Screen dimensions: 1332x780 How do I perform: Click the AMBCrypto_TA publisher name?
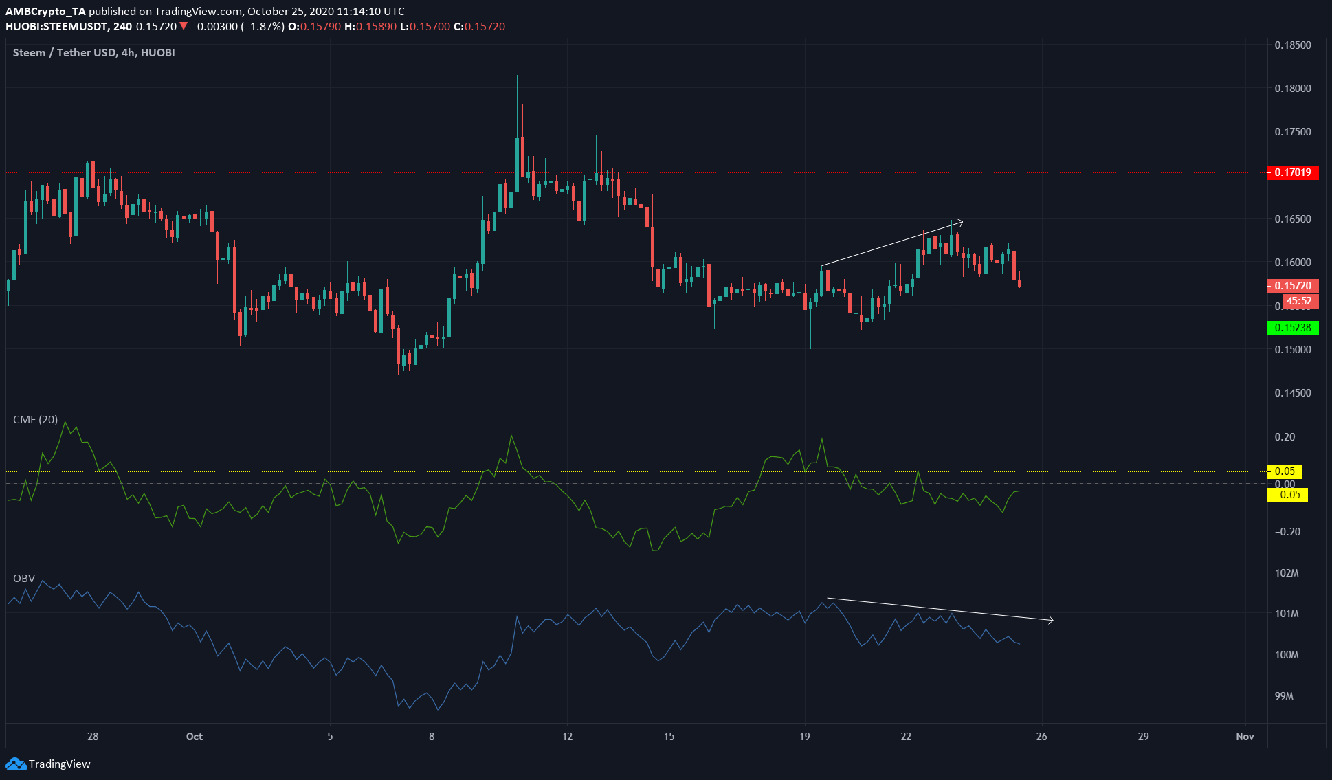point(46,12)
